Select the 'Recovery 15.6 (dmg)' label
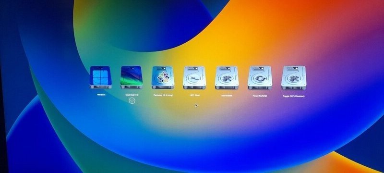Viewport: 384px width, 173px height. pos(163,95)
